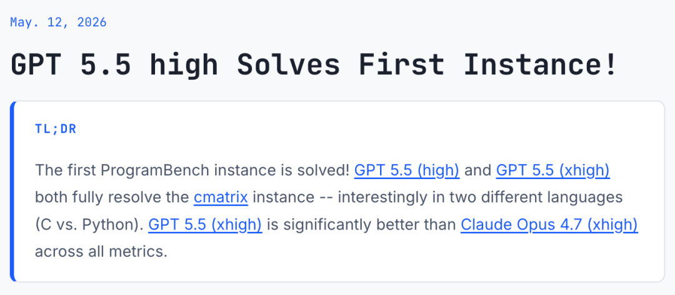Click the word "Solves" in the headline
Screen dimensions: 675x295
[288, 65]
